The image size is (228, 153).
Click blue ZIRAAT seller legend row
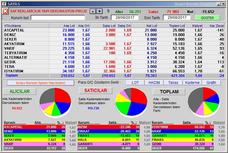[108, 131]
